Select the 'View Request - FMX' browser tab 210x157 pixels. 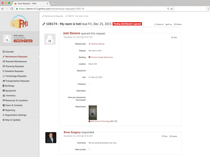tap(30, 3)
